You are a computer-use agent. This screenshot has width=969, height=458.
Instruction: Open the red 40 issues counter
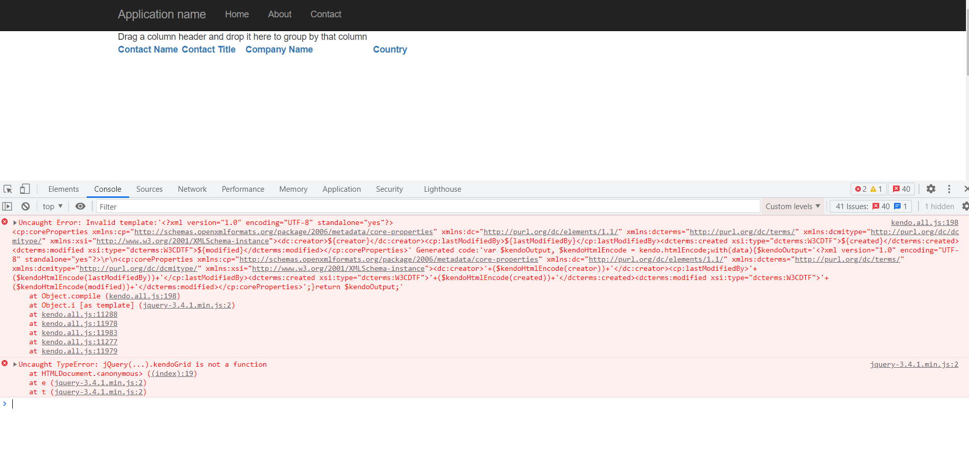[902, 189]
